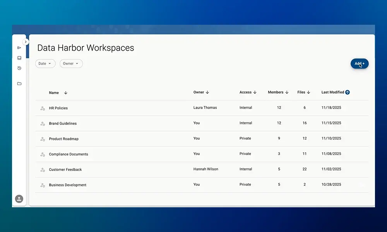Open the user profile avatar
The height and width of the screenshot is (232, 387).
pyautogui.click(x=19, y=199)
